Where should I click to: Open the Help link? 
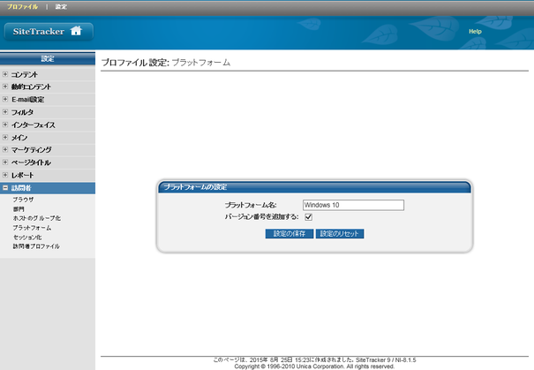pos(475,31)
